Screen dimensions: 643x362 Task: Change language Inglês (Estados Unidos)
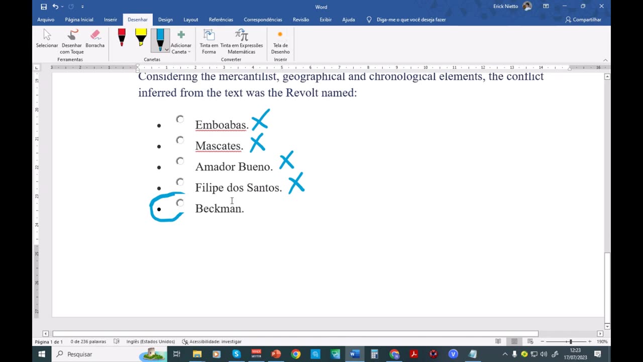(151, 342)
